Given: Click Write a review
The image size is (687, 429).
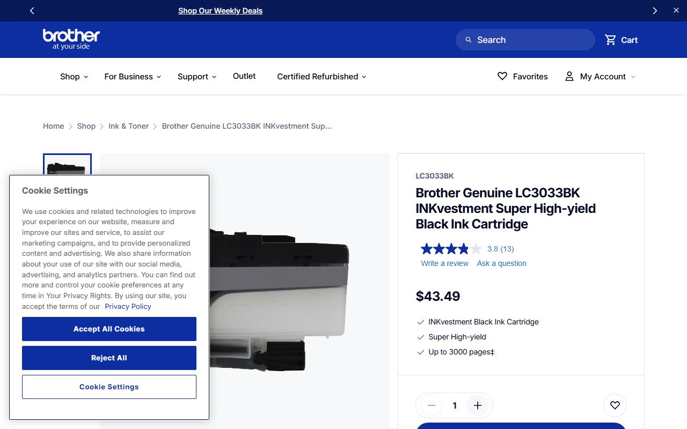Looking at the screenshot, I should 445,263.
